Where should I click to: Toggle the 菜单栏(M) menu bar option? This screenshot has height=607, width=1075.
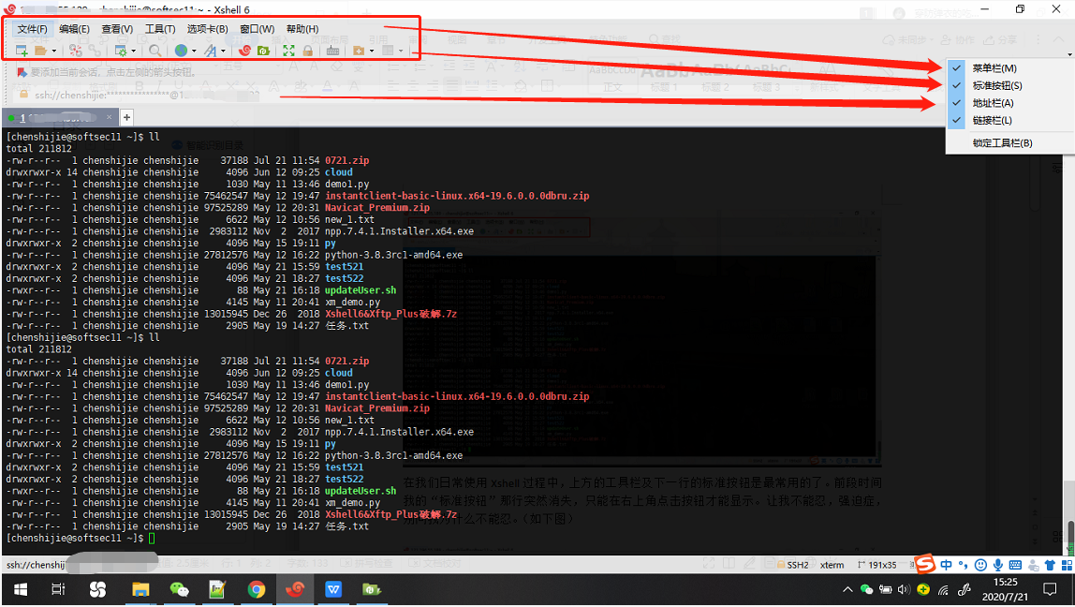click(x=1009, y=67)
